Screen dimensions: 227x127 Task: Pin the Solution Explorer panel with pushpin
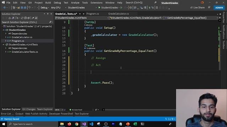pyautogui.click(x=48, y=14)
